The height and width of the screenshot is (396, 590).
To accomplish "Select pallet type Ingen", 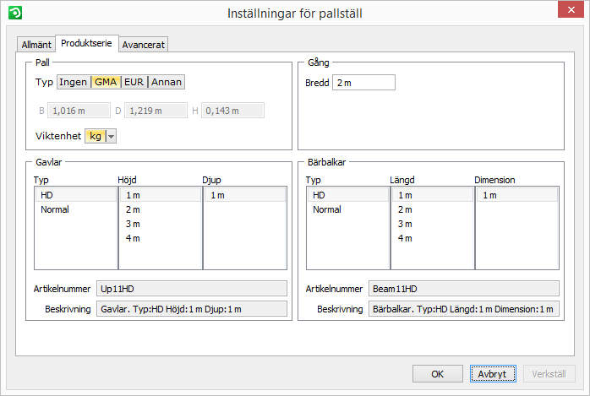I will (x=73, y=82).
